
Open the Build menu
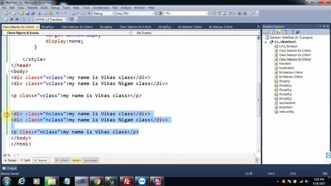[x=44, y=8]
